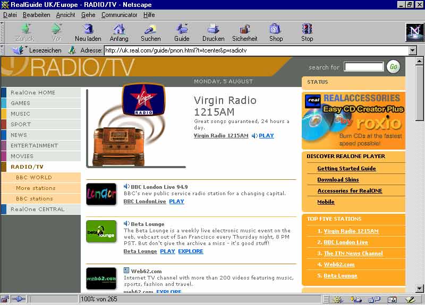Reload page with Neu laden icon
The height and width of the screenshot is (305, 425).
[88, 29]
